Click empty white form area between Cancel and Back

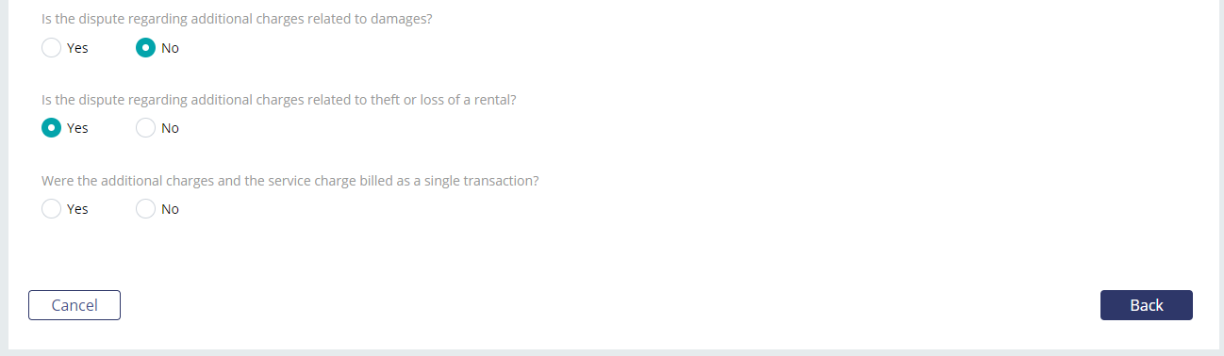coord(610,305)
